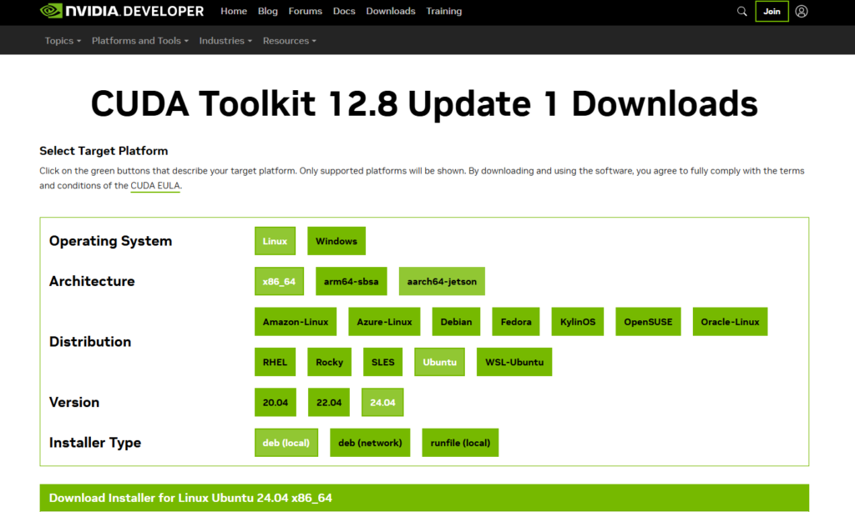Choose deb (network) installer type
The width and height of the screenshot is (855, 512).
click(370, 442)
